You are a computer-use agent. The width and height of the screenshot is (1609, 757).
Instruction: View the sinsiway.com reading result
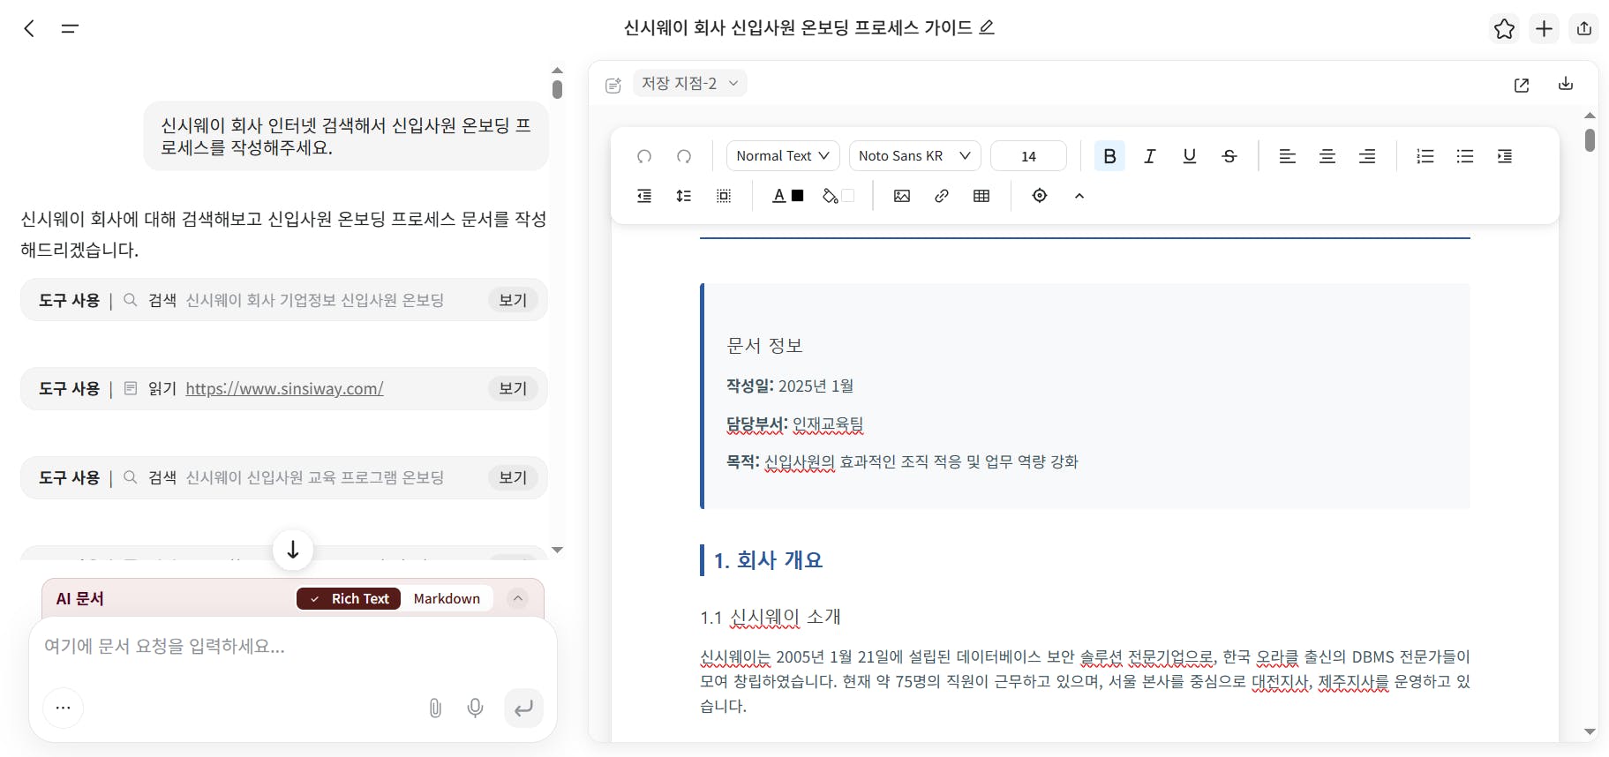513,388
